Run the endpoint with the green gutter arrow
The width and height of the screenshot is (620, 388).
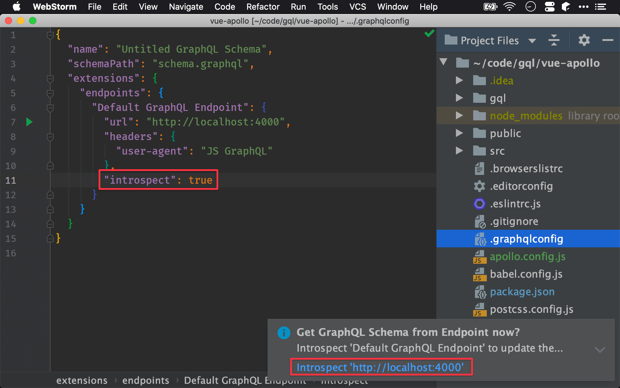[x=29, y=122]
